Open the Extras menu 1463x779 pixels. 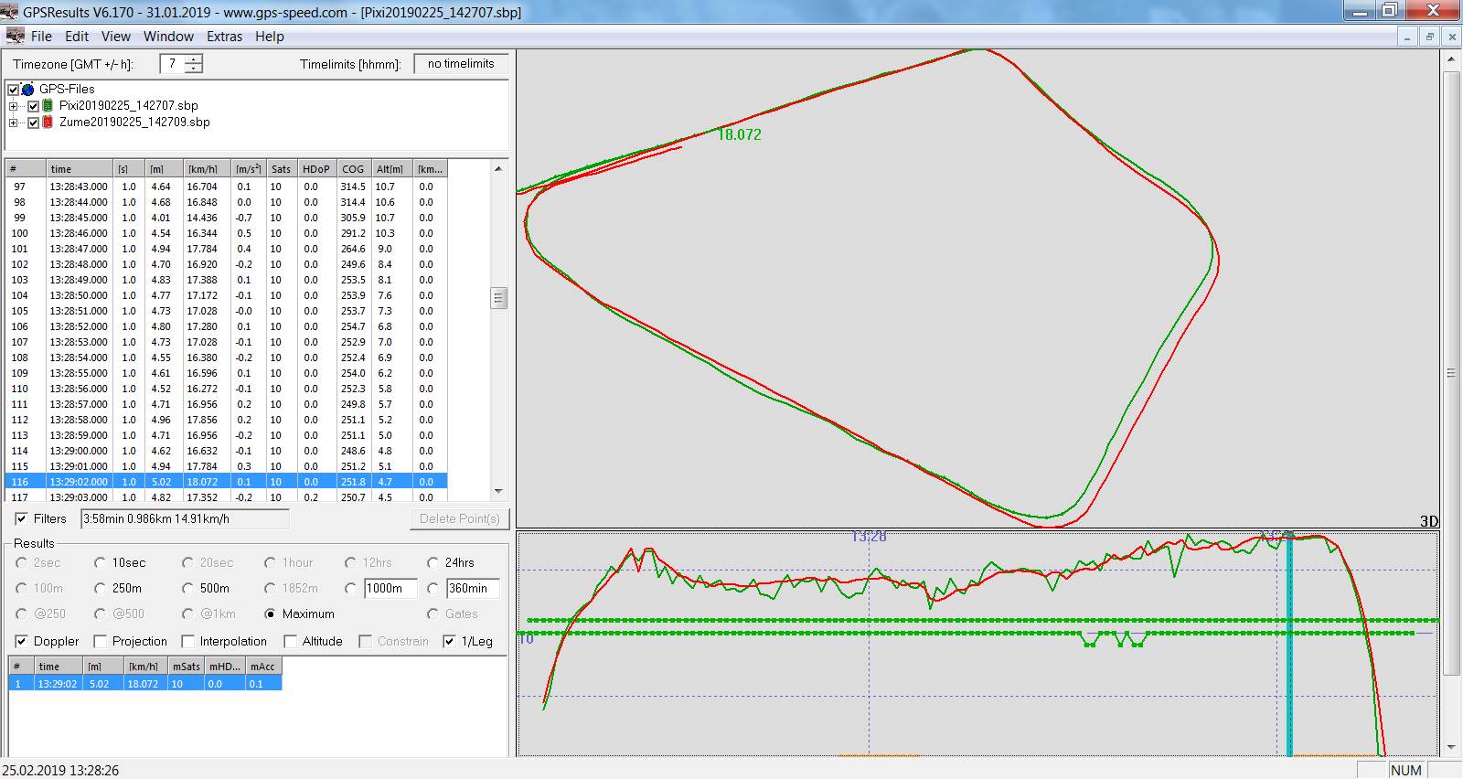224,37
